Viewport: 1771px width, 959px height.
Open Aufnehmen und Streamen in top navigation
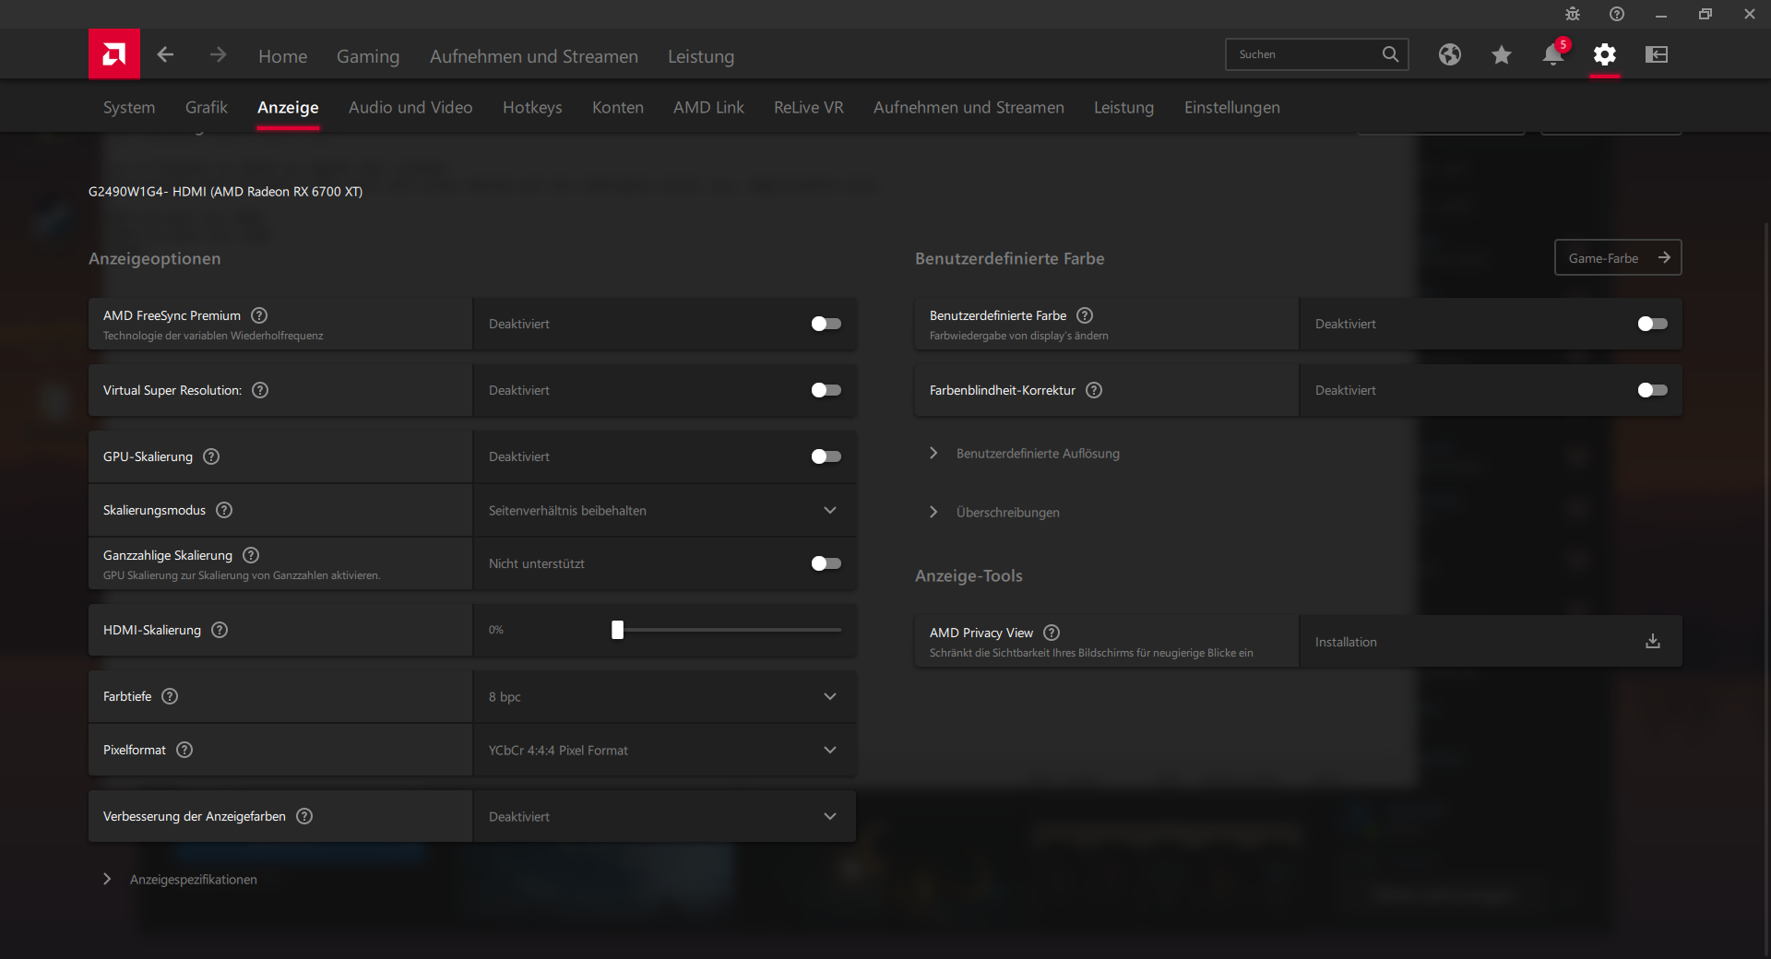[534, 56]
